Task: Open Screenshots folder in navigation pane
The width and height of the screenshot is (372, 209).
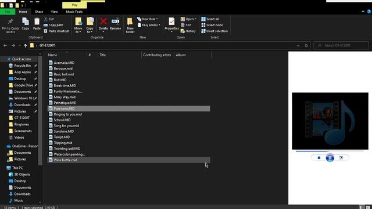Action: click(23, 131)
